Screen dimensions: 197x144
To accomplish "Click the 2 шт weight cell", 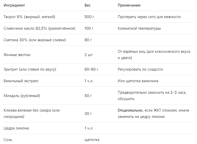I will [89, 55].
